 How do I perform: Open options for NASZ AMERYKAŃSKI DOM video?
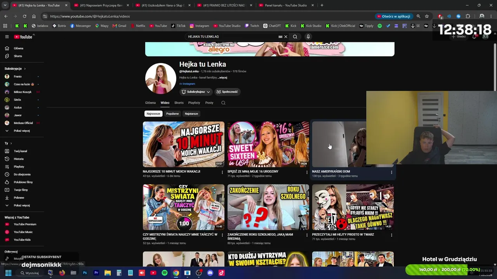(391, 172)
